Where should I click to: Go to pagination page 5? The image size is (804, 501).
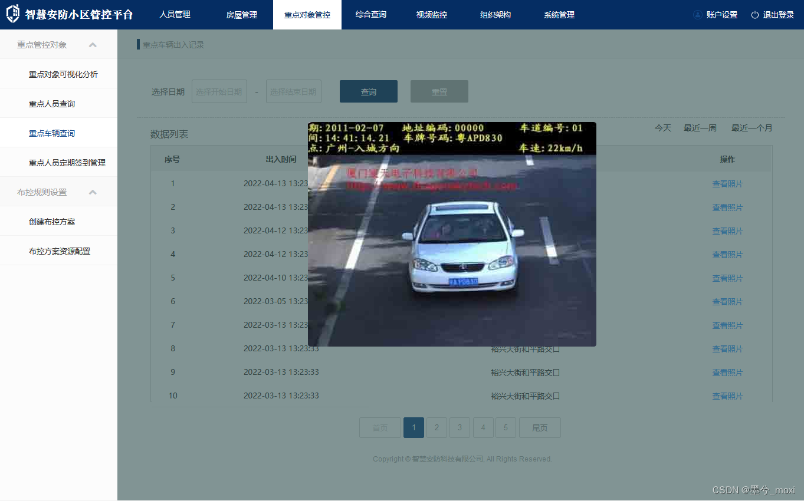click(506, 428)
